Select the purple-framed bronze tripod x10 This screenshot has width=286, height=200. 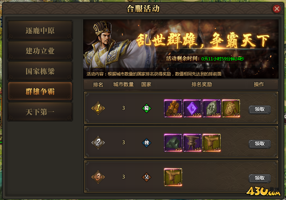pyautogui.click(x=192, y=143)
